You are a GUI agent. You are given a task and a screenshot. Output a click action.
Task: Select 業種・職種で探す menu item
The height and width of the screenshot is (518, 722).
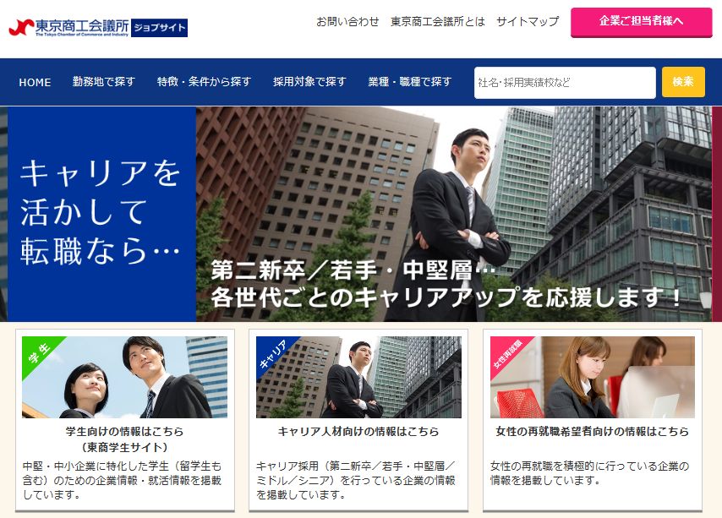(410, 82)
